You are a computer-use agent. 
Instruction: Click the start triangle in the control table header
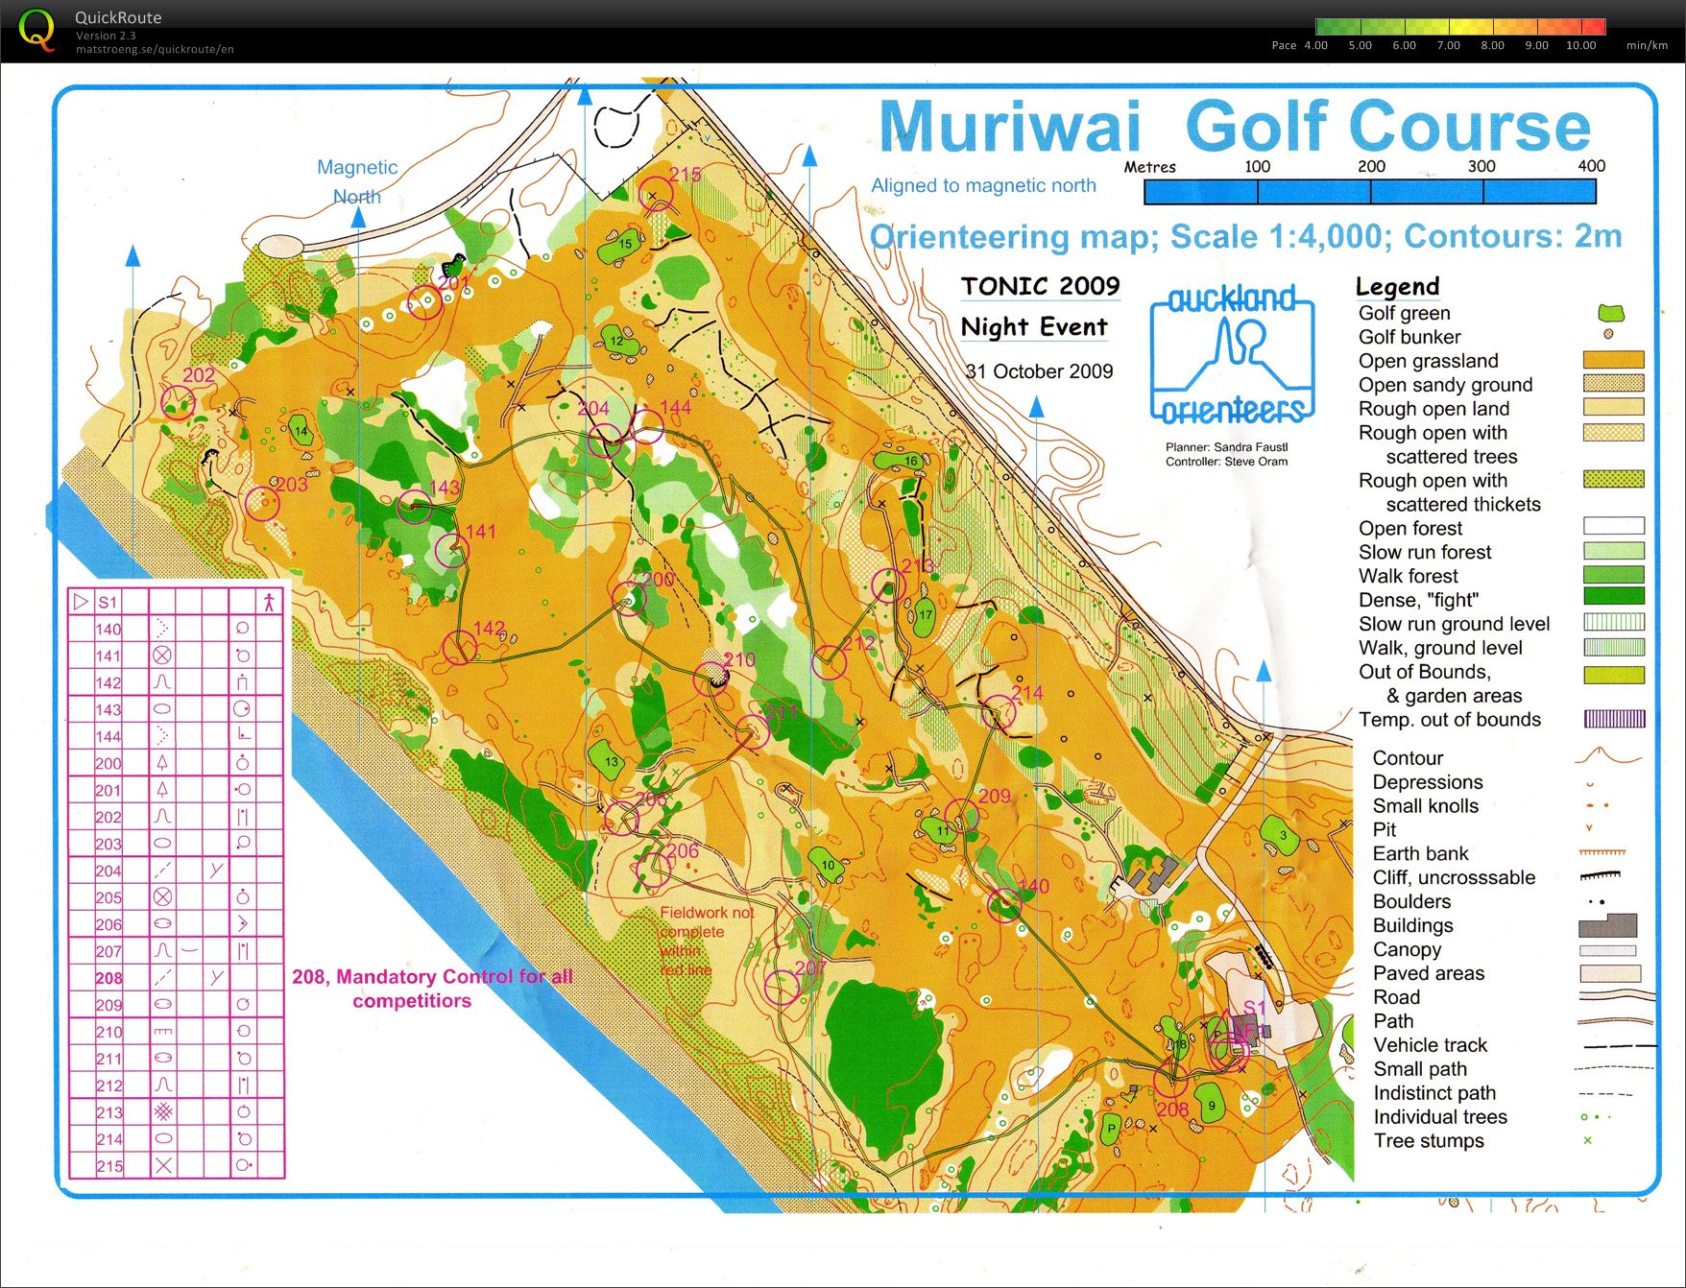(81, 602)
